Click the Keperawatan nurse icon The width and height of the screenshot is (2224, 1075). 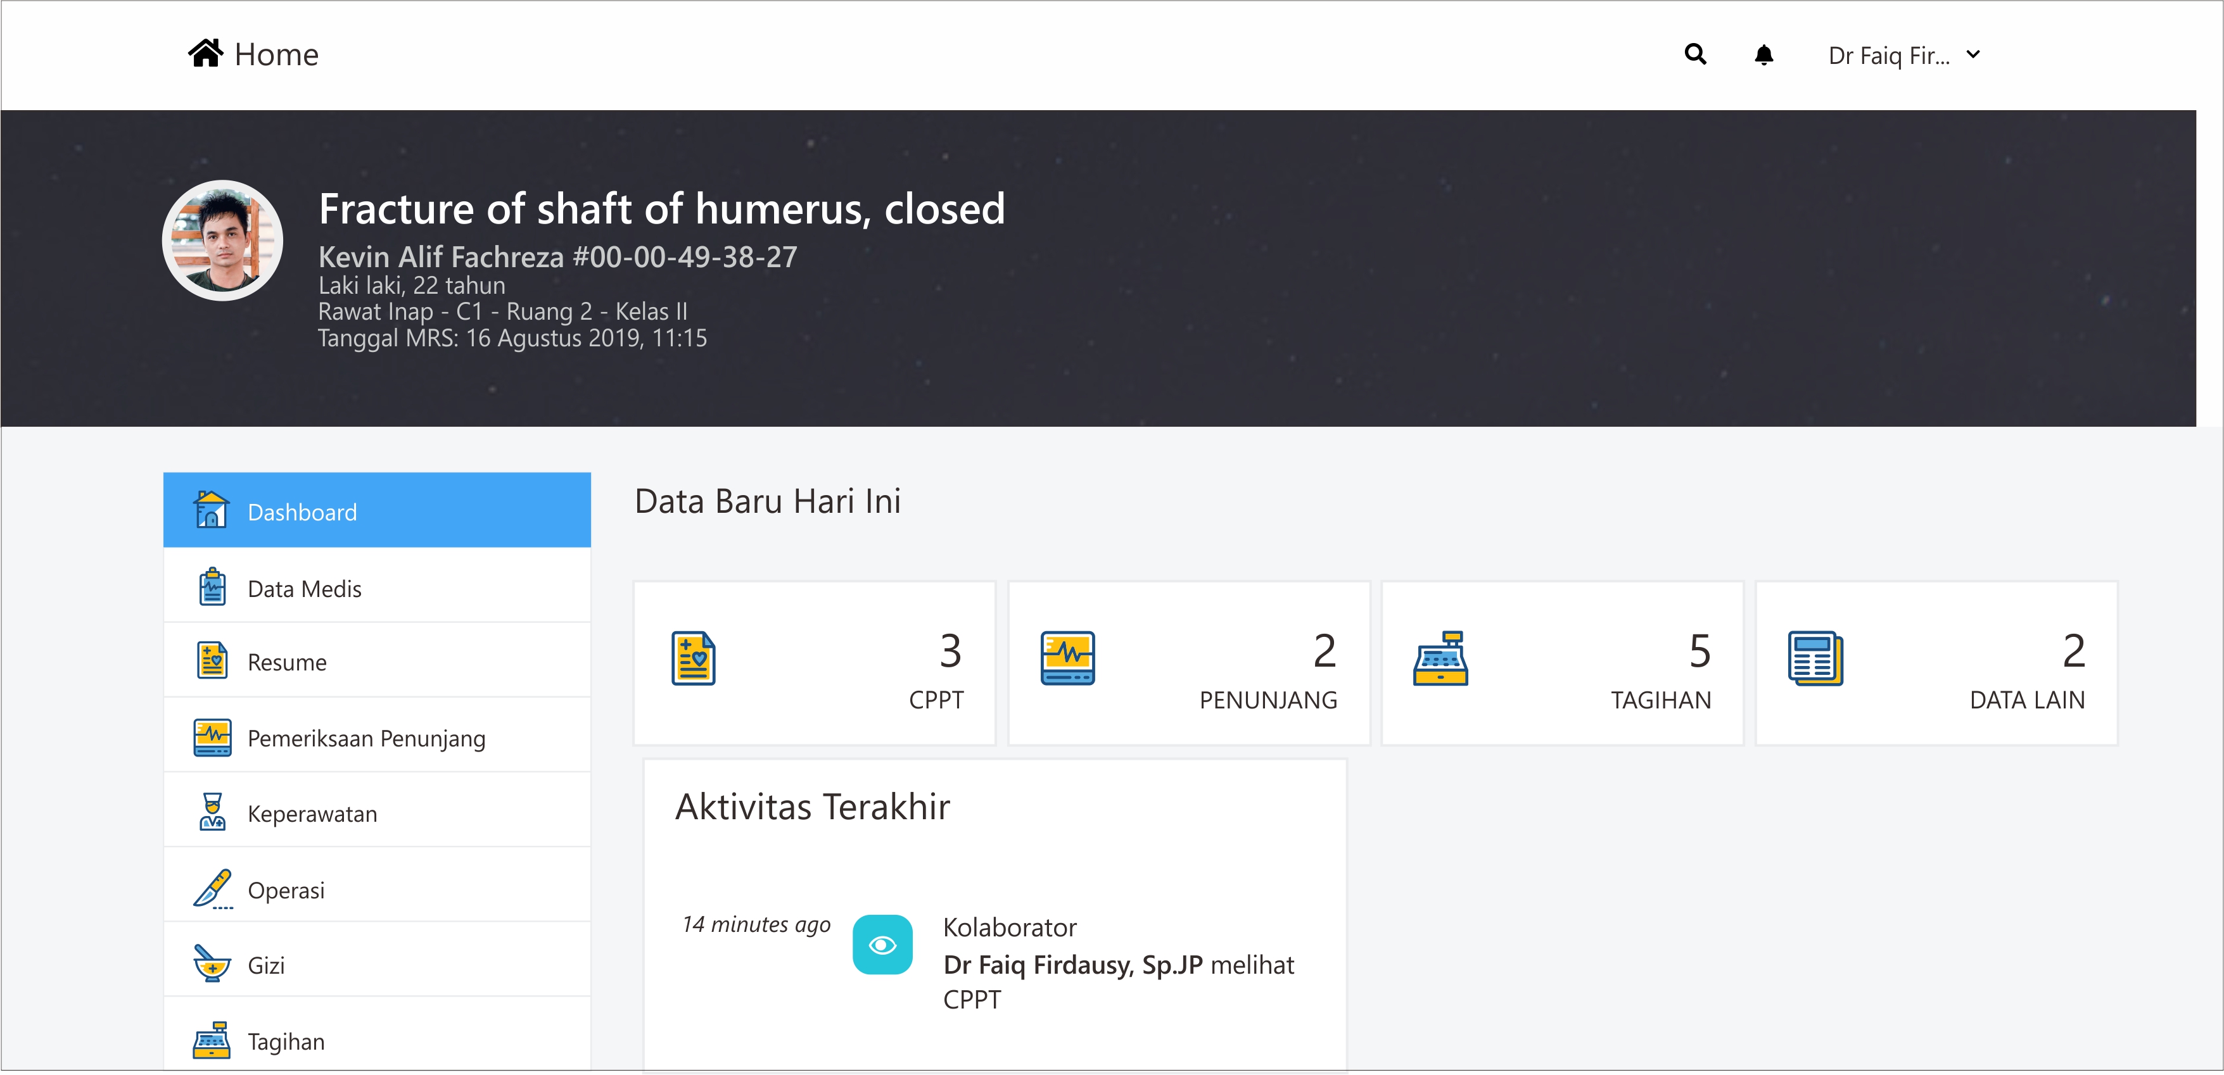point(212,812)
